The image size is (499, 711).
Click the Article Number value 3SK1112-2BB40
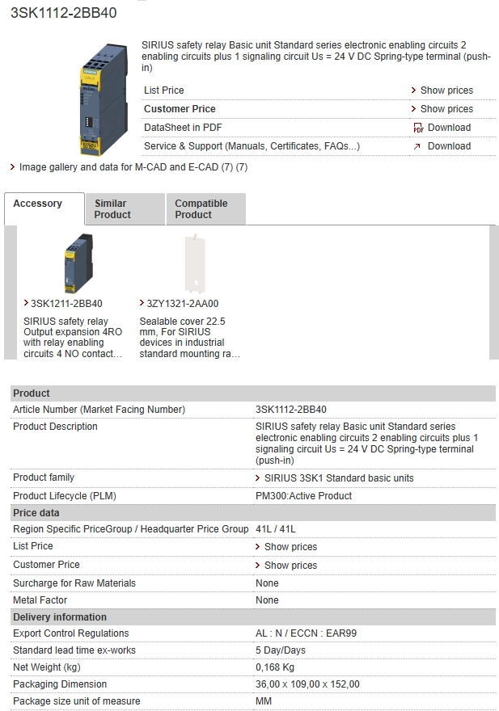tap(291, 410)
